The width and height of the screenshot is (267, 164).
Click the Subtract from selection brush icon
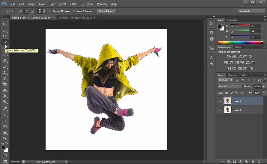click(x=32, y=11)
